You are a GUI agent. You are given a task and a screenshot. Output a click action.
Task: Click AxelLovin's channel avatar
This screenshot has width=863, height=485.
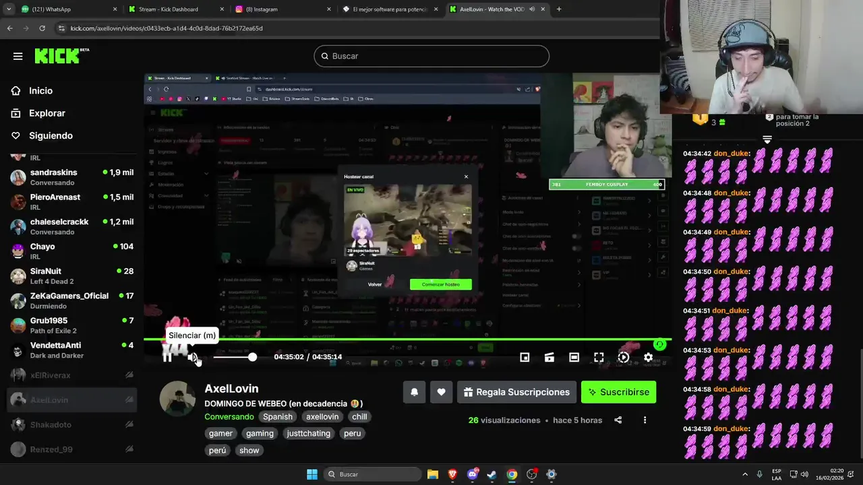coord(177,399)
